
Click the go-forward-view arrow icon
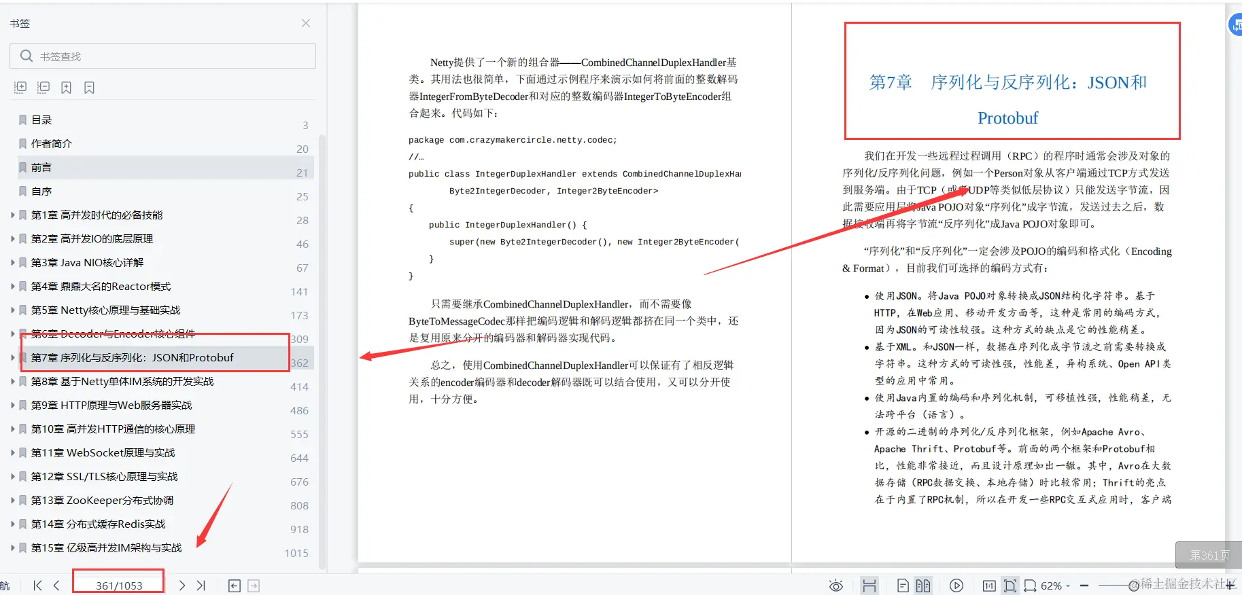(x=254, y=585)
